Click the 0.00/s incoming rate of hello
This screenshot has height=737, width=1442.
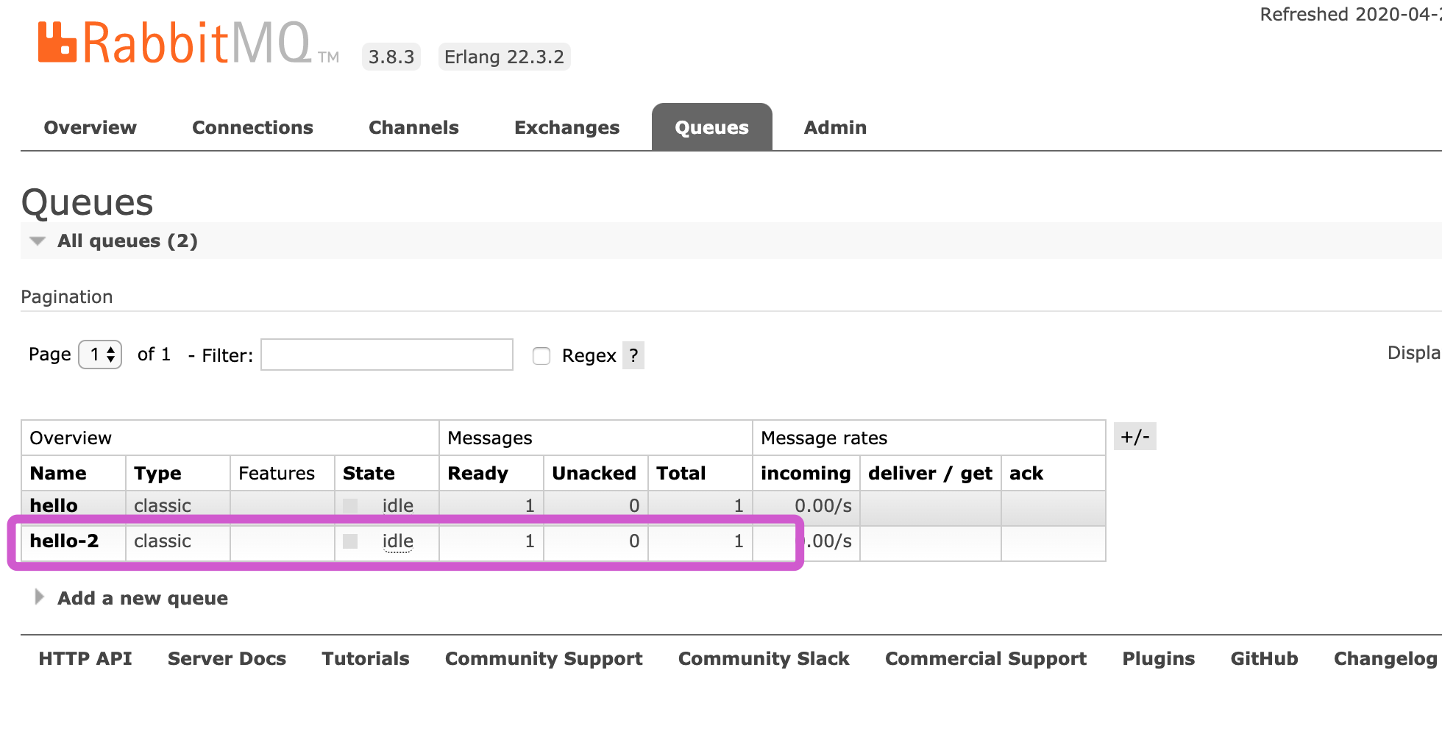823,505
